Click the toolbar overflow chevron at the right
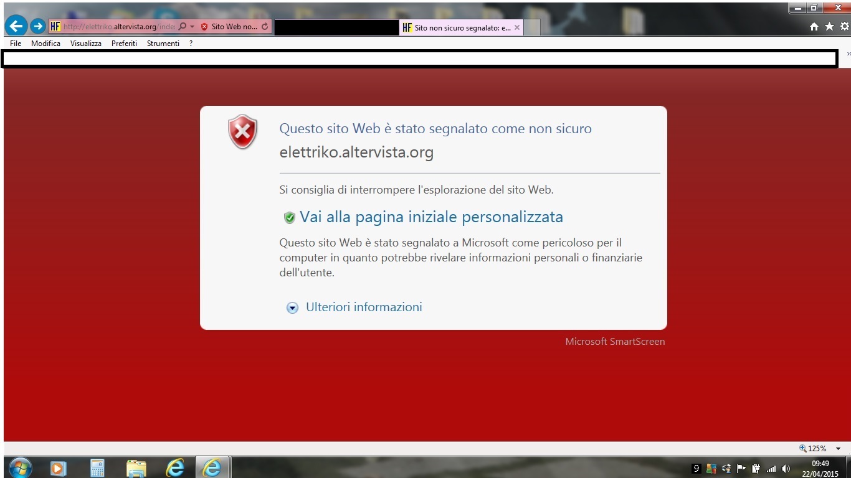The width and height of the screenshot is (851, 478). click(849, 54)
